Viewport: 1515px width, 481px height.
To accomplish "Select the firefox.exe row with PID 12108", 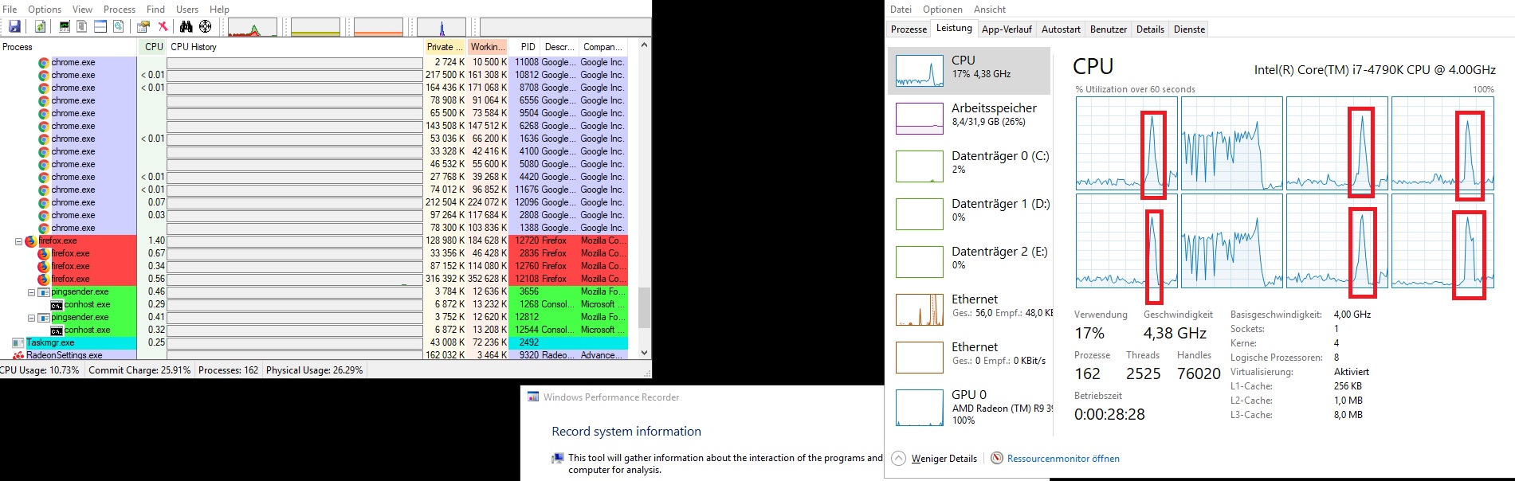I will pos(314,279).
